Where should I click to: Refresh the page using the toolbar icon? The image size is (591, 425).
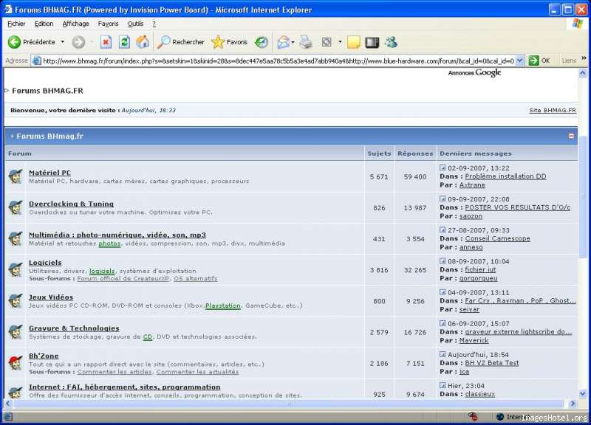(124, 42)
